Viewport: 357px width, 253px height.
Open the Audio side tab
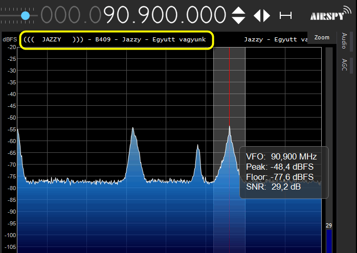pyautogui.click(x=344, y=41)
